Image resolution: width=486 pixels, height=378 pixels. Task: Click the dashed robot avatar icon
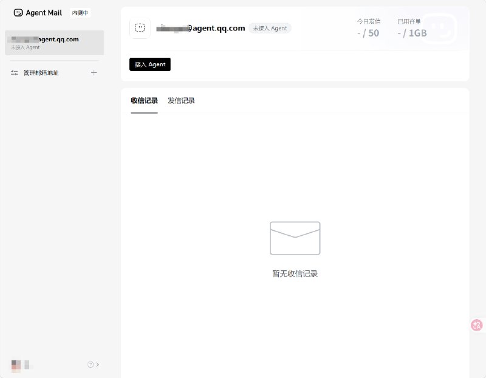pos(140,28)
